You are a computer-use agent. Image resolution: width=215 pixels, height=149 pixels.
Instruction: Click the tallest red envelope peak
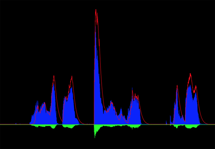click(x=96, y=10)
